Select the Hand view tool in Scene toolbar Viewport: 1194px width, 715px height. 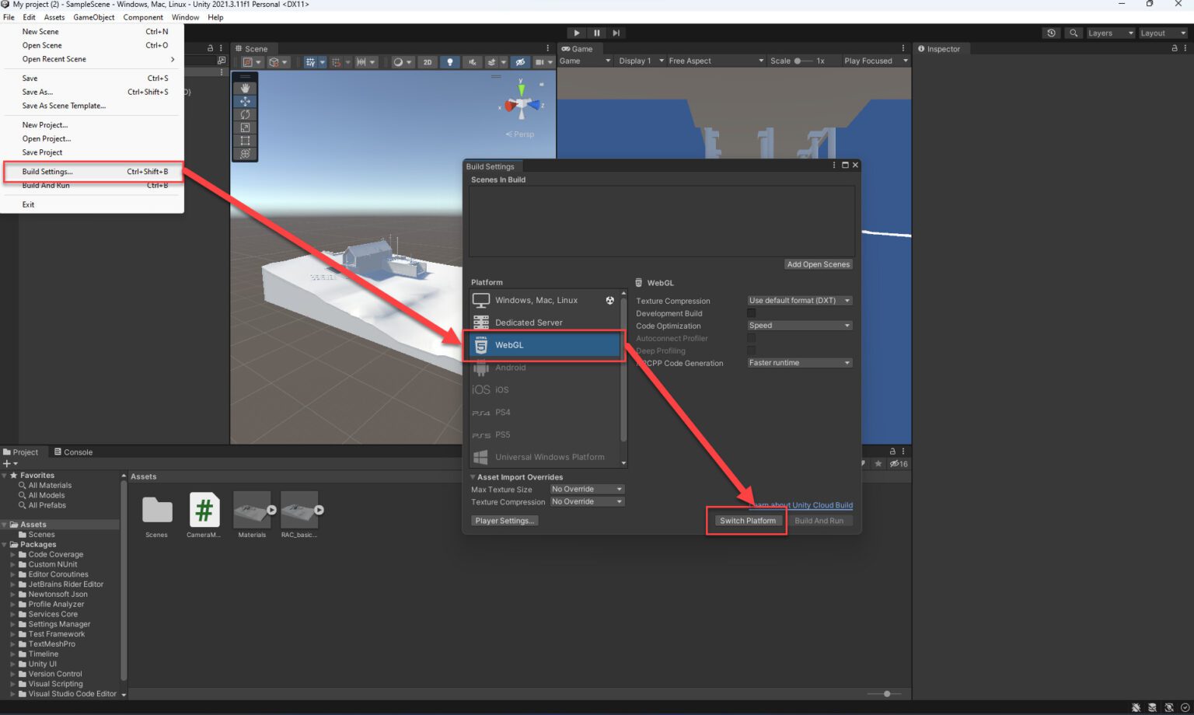(x=245, y=87)
